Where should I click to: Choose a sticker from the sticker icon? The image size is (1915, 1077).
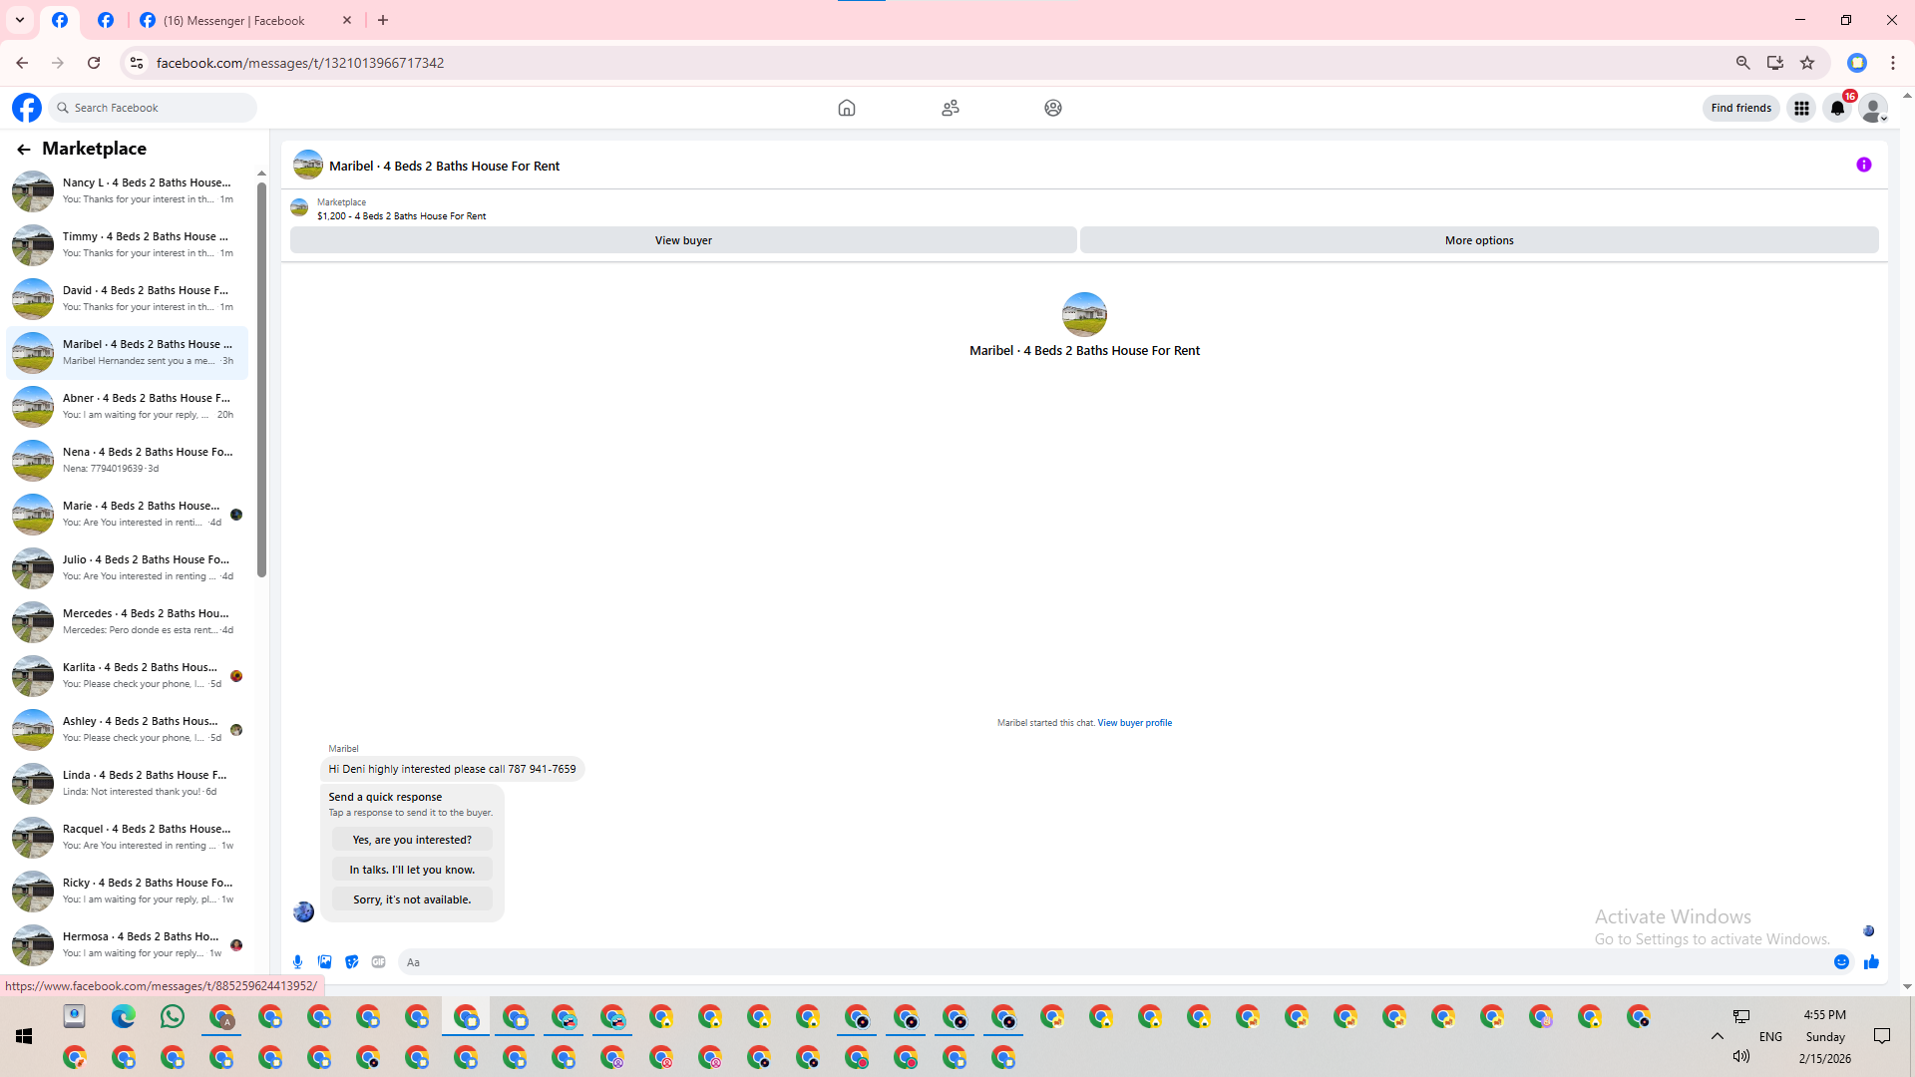[352, 962]
